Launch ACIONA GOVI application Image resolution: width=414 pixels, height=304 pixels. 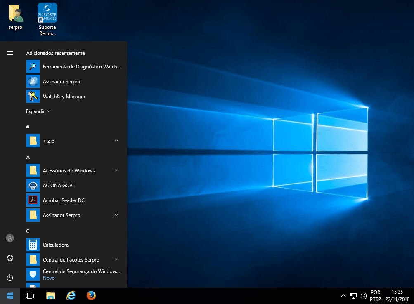click(58, 186)
